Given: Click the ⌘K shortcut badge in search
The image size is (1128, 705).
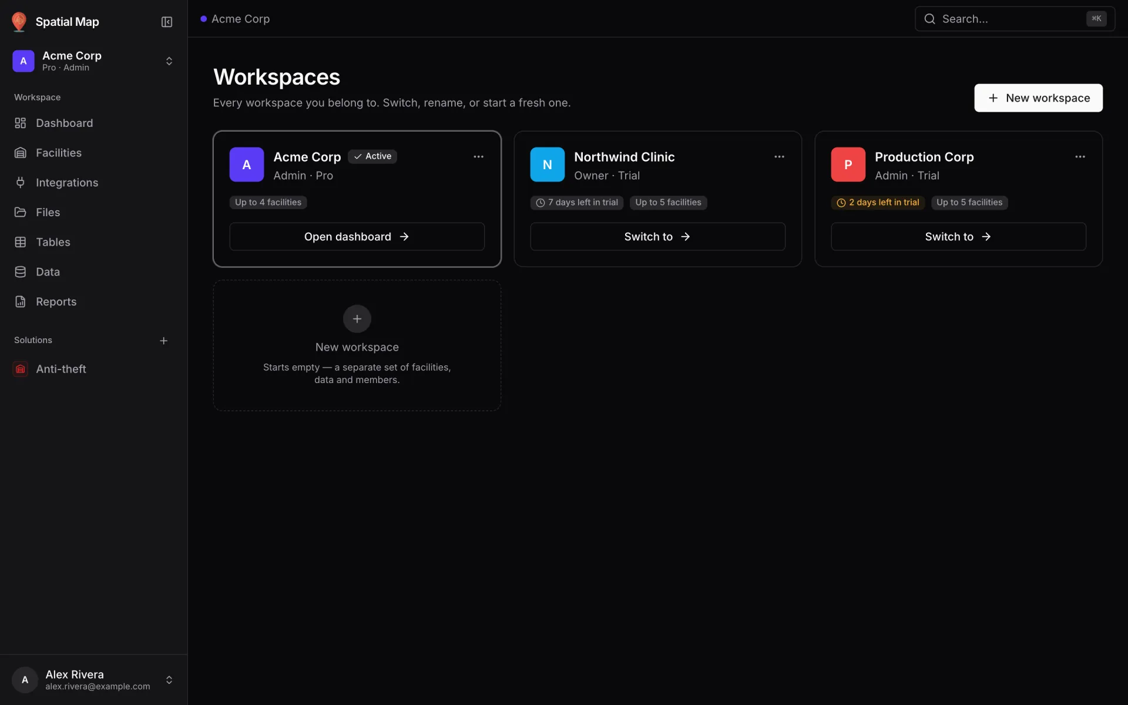Looking at the screenshot, I should [1096, 19].
